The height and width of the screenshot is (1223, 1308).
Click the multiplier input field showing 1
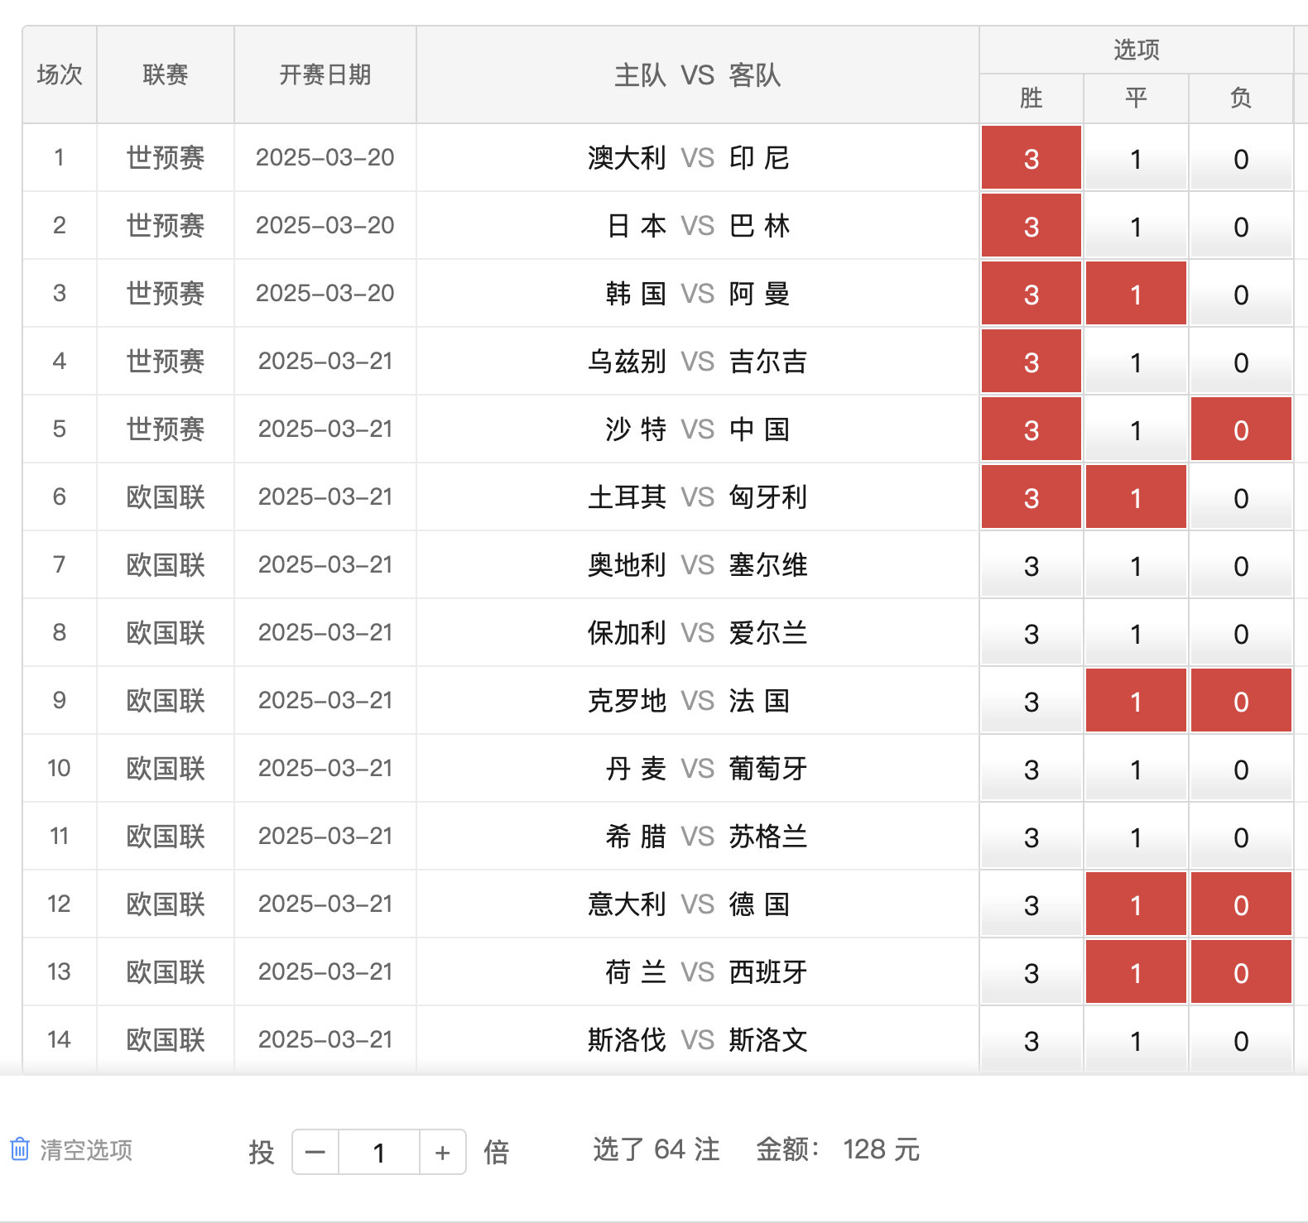point(379,1152)
